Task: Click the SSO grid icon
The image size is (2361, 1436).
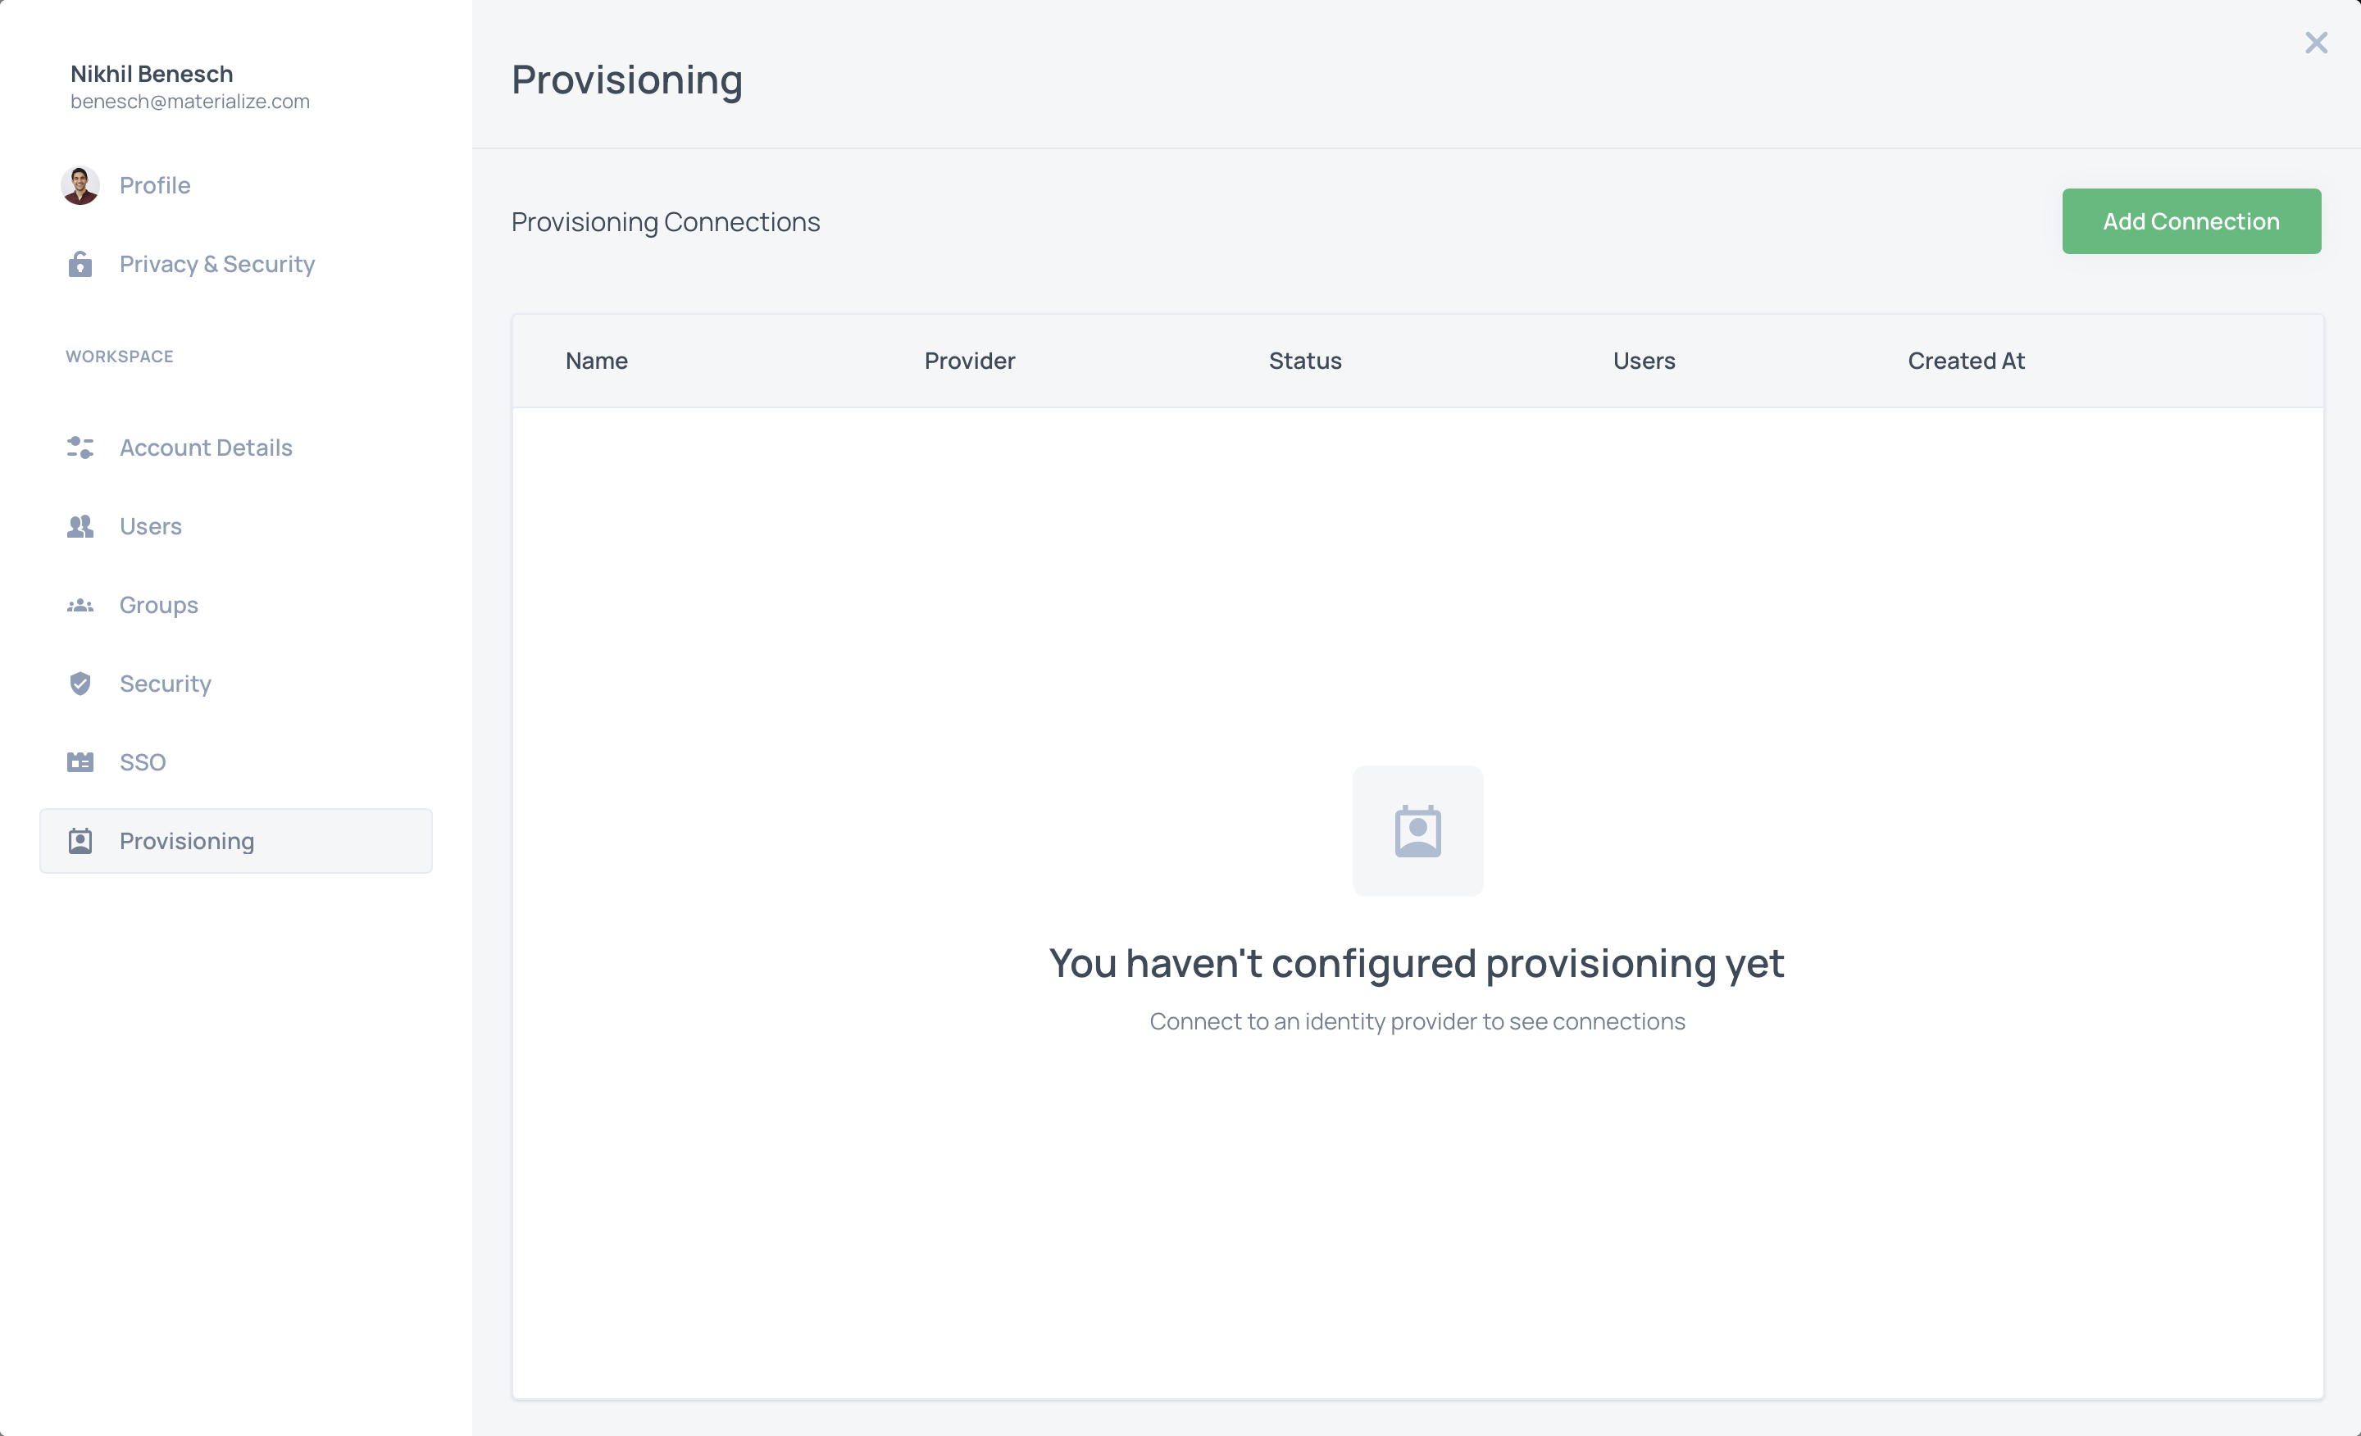Action: click(x=80, y=760)
